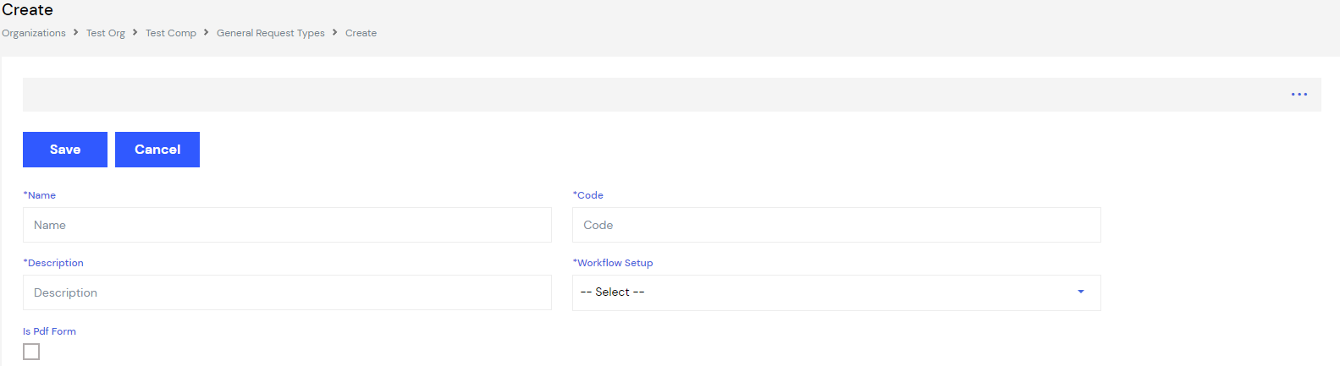Tick the Is Pdf Form checkbox
Viewport: 1340px width, 366px height.
31,352
